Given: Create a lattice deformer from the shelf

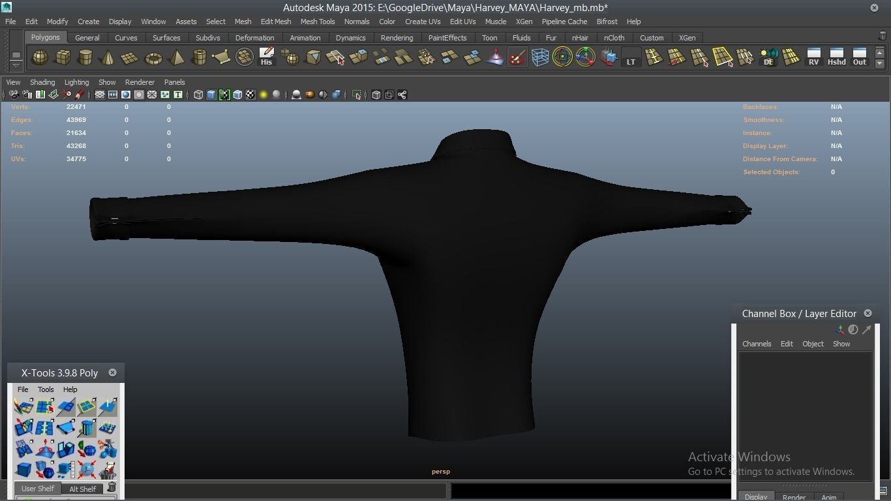Looking at the screenshot, I should point(540,57).
